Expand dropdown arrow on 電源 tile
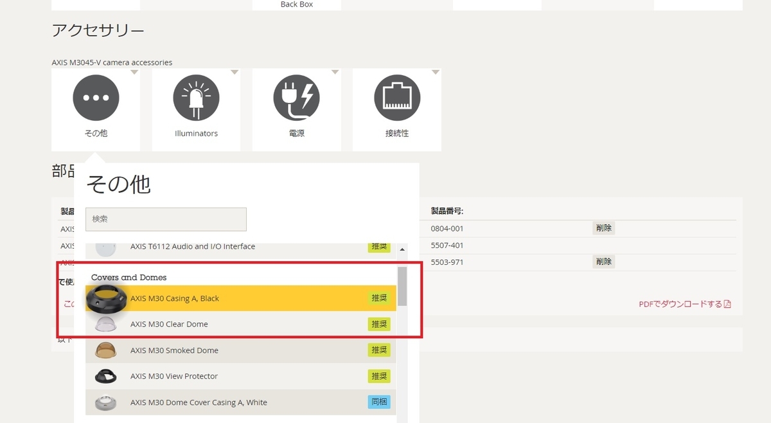Image resolution: width=771 pixels, height=423 pixels. tap(334, 73)
